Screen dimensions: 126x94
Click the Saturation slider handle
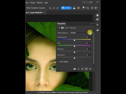(x=75, y=58)
